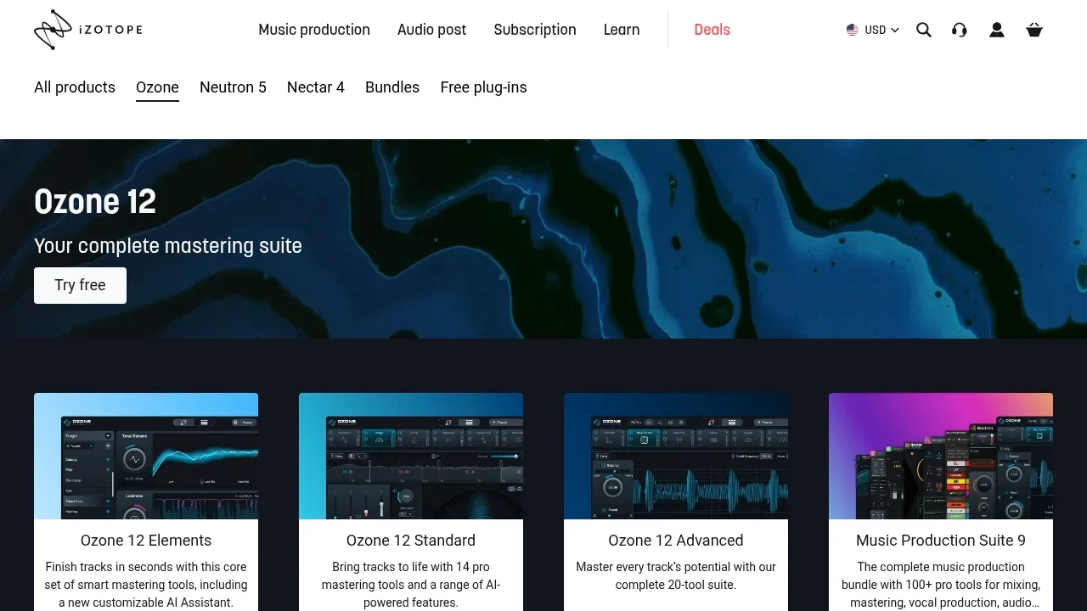Viewport: 1087px width, 611px height.
Task: Open the Ozone 12 Advanced product image
Action: click(x=676, y=456)
